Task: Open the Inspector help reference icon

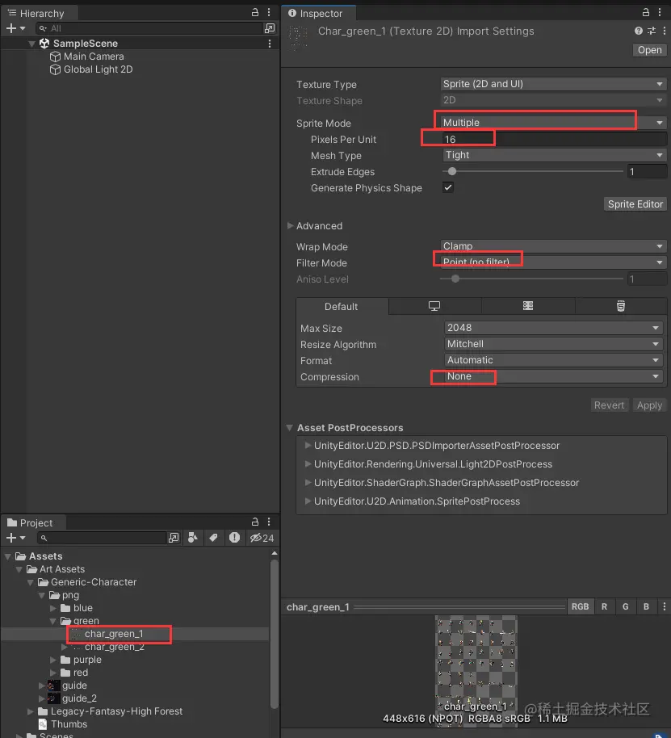Action: 639,31
